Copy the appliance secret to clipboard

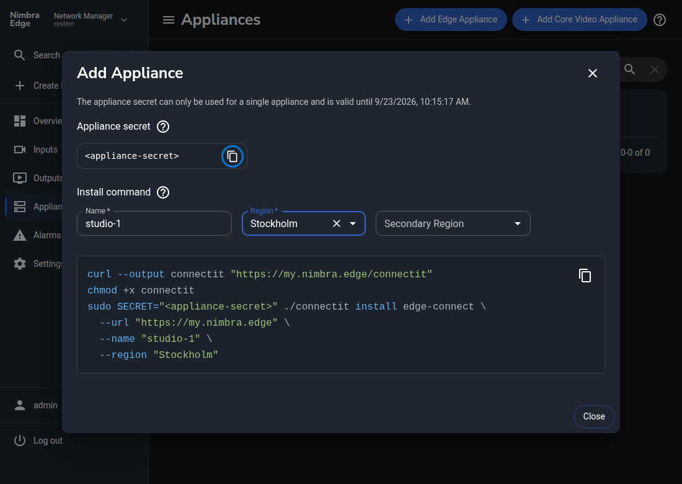coord(232,156)
